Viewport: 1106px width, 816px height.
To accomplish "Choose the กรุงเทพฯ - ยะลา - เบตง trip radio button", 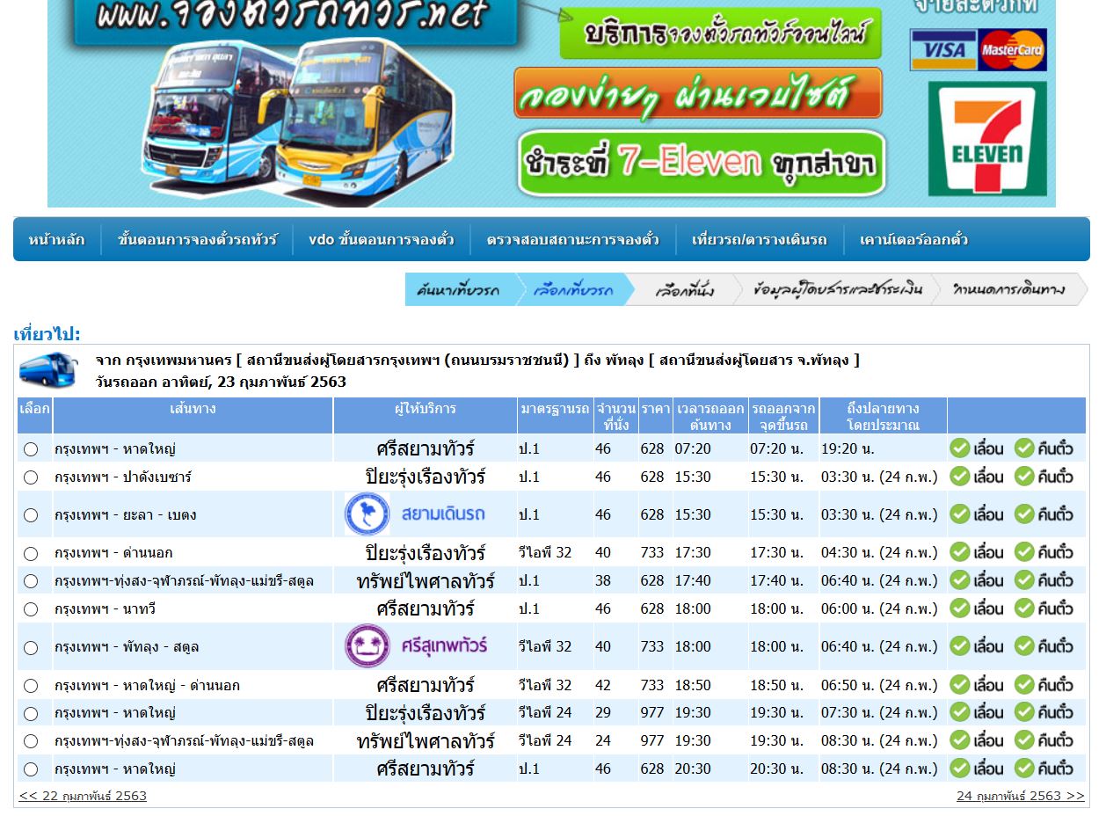I will (x=31, y=515).
